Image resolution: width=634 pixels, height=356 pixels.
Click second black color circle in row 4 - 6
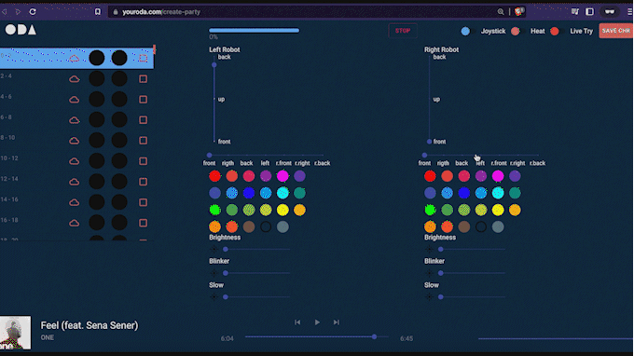point(119,100)
